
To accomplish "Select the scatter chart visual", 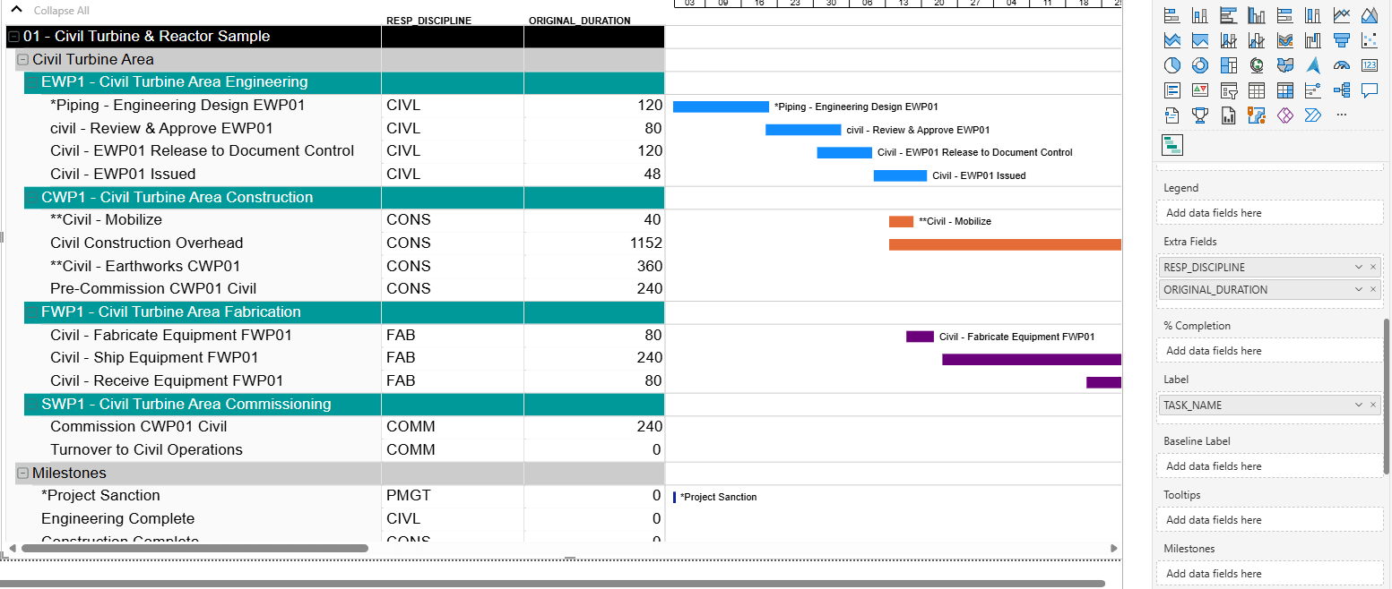I will click(x=1370, y=39).
